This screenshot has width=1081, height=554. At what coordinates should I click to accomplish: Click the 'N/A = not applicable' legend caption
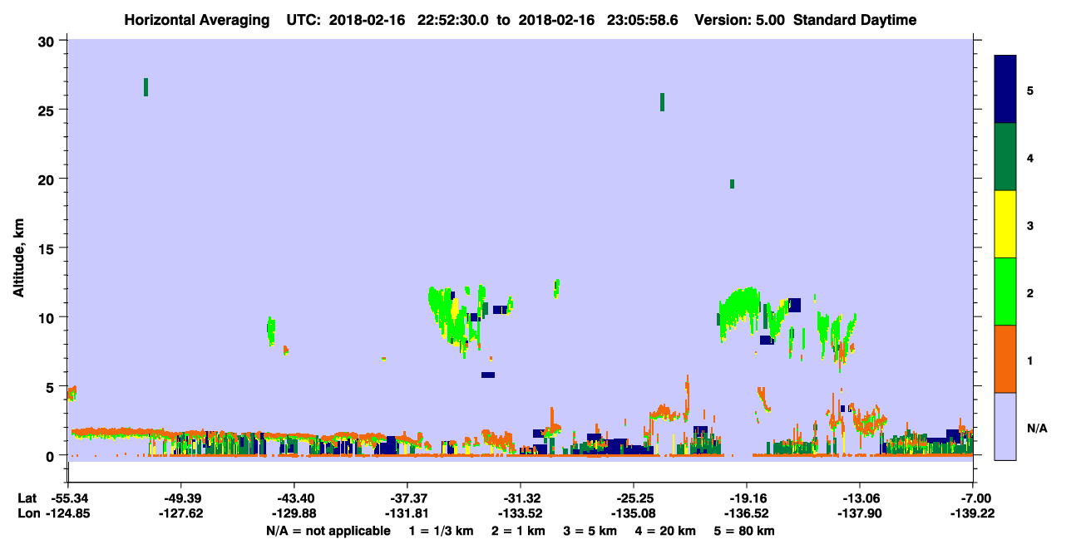[x=328, y=531]
